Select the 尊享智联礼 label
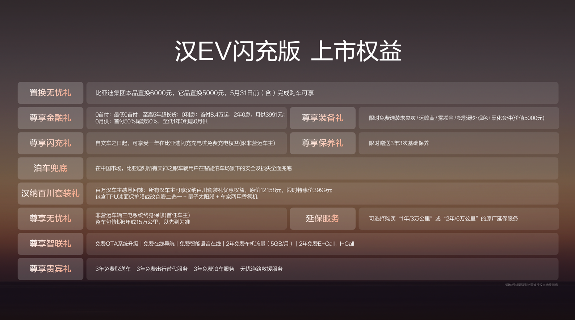Image resolution: width=575 pixels, height=320 pixels. pos(50,244)
